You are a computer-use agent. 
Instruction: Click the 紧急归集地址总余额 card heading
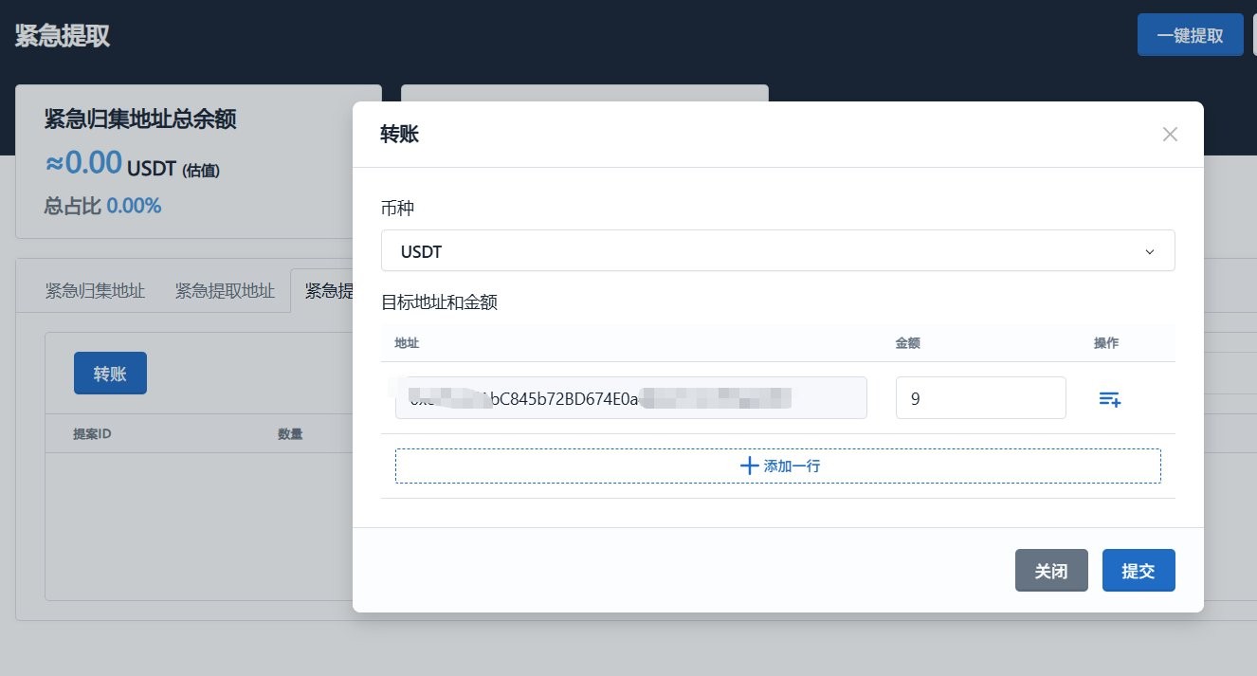140,119
